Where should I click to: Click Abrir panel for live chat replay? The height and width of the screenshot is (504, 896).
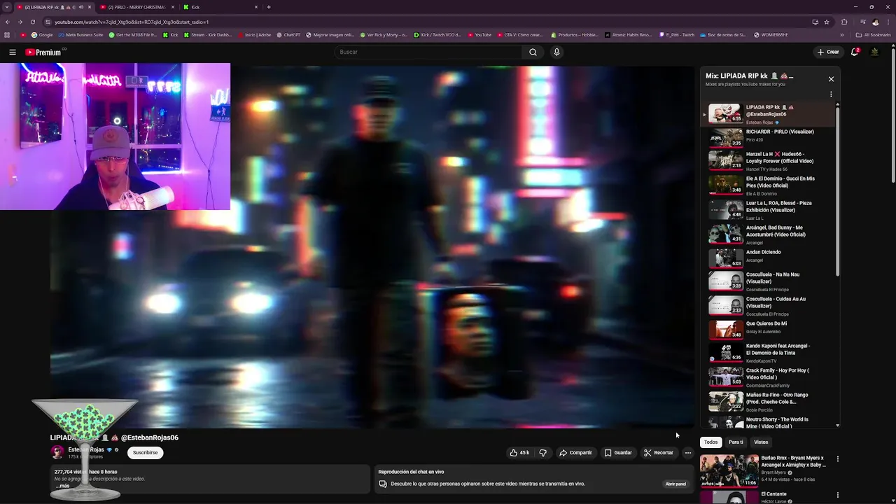point(675,484)
